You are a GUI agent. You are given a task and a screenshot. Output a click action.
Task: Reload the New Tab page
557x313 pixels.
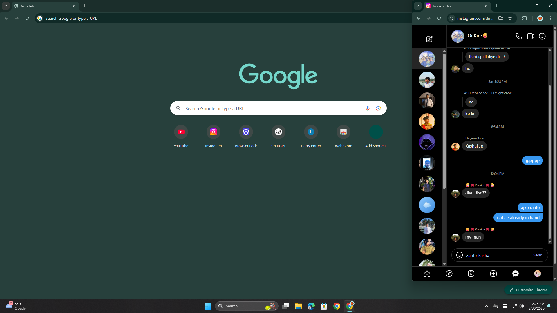[x=27, y=18]
